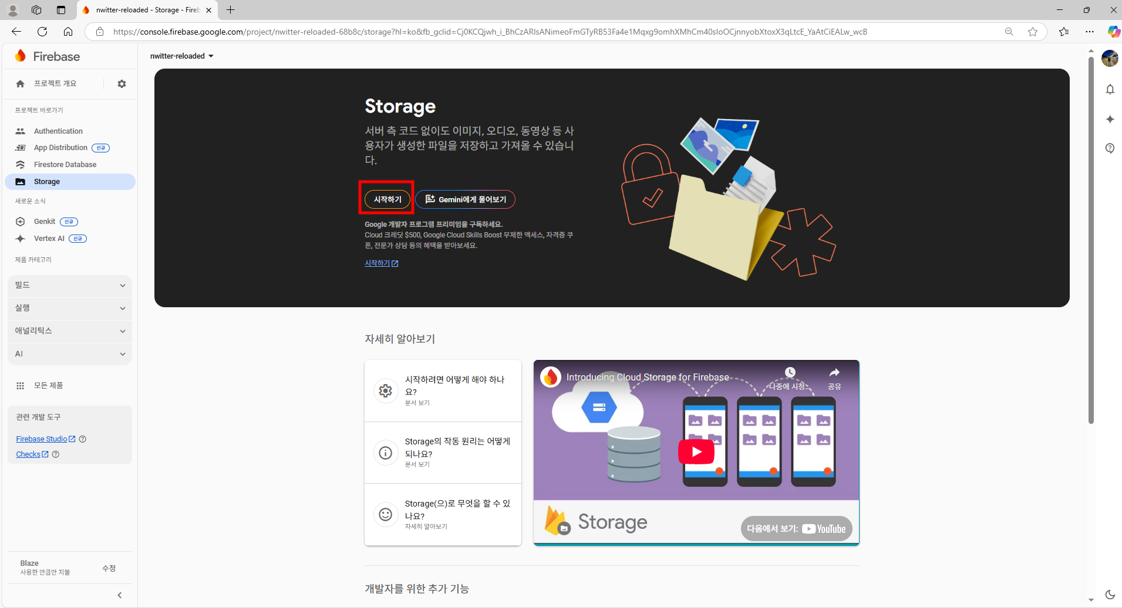This screenshot has width=1122, height=608.
Task: Click Gemini에게 물어보기 button
Action: (x=466, y=199)
